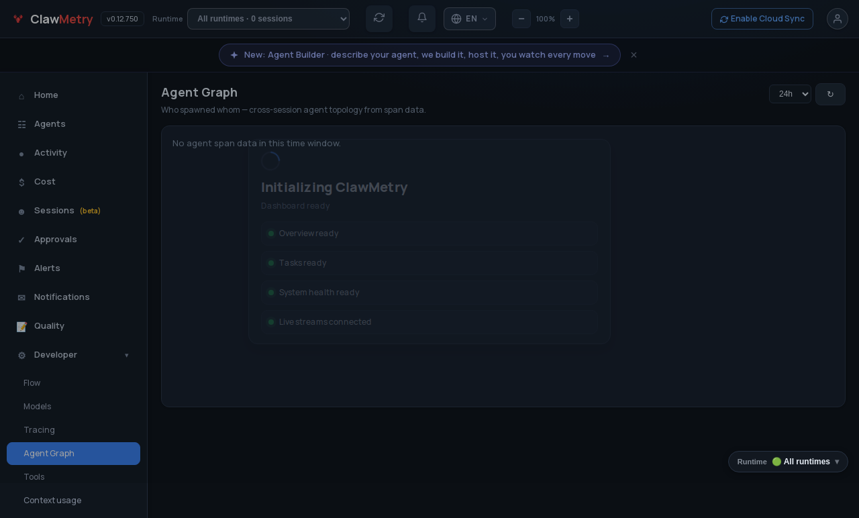Click the 'System health ready' status row

(x=429, y=293)
